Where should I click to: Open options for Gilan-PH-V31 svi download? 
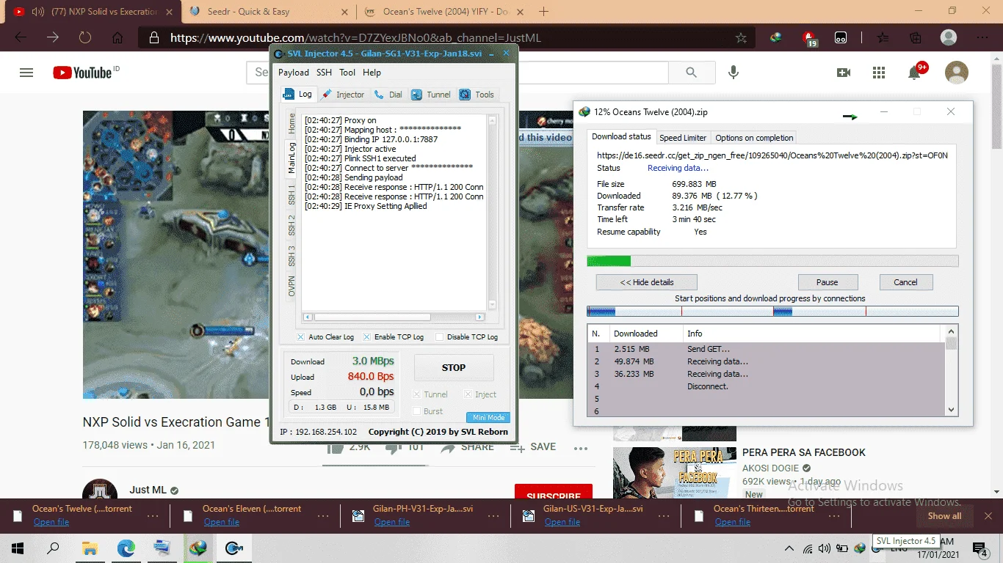(x=493, y=515)
